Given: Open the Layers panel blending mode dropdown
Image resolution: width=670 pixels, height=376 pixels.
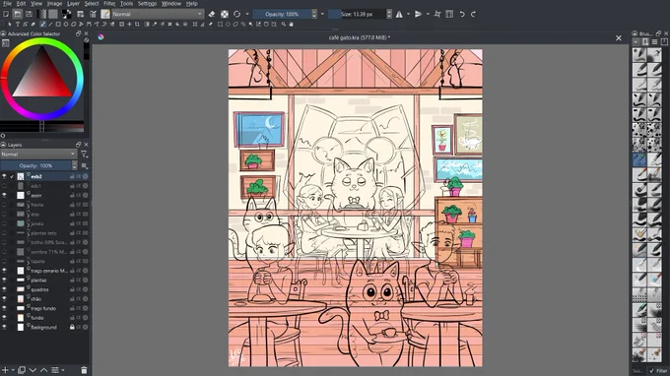Looking at the screenshot, I should coord(38,155).
